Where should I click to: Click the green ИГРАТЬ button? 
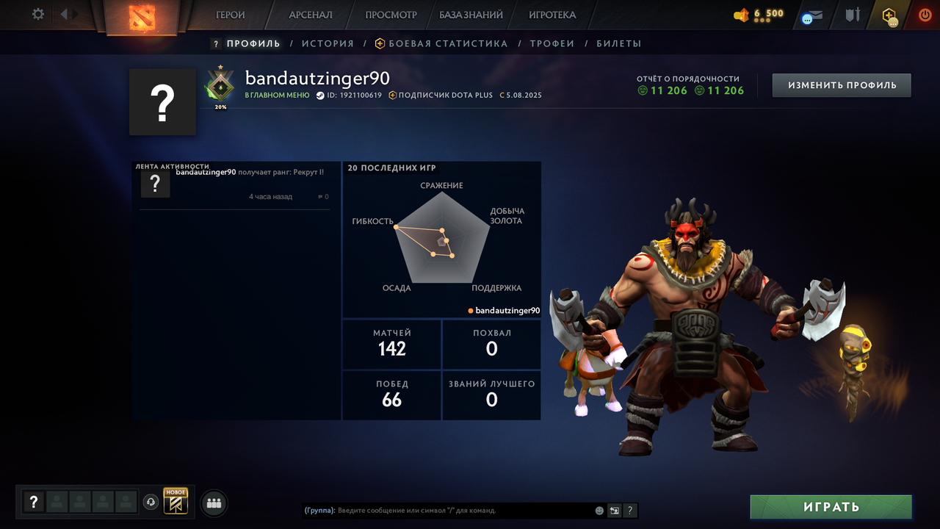point(831,507)
